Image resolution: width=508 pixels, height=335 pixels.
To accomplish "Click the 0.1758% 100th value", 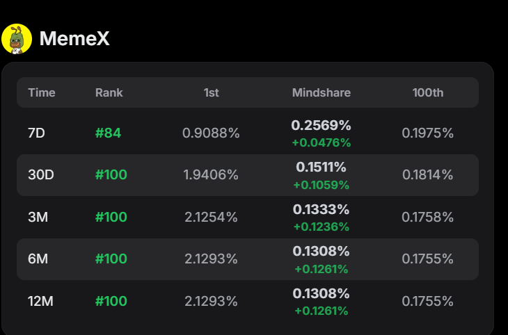I will pyautogui.click(x=428, y=217).
